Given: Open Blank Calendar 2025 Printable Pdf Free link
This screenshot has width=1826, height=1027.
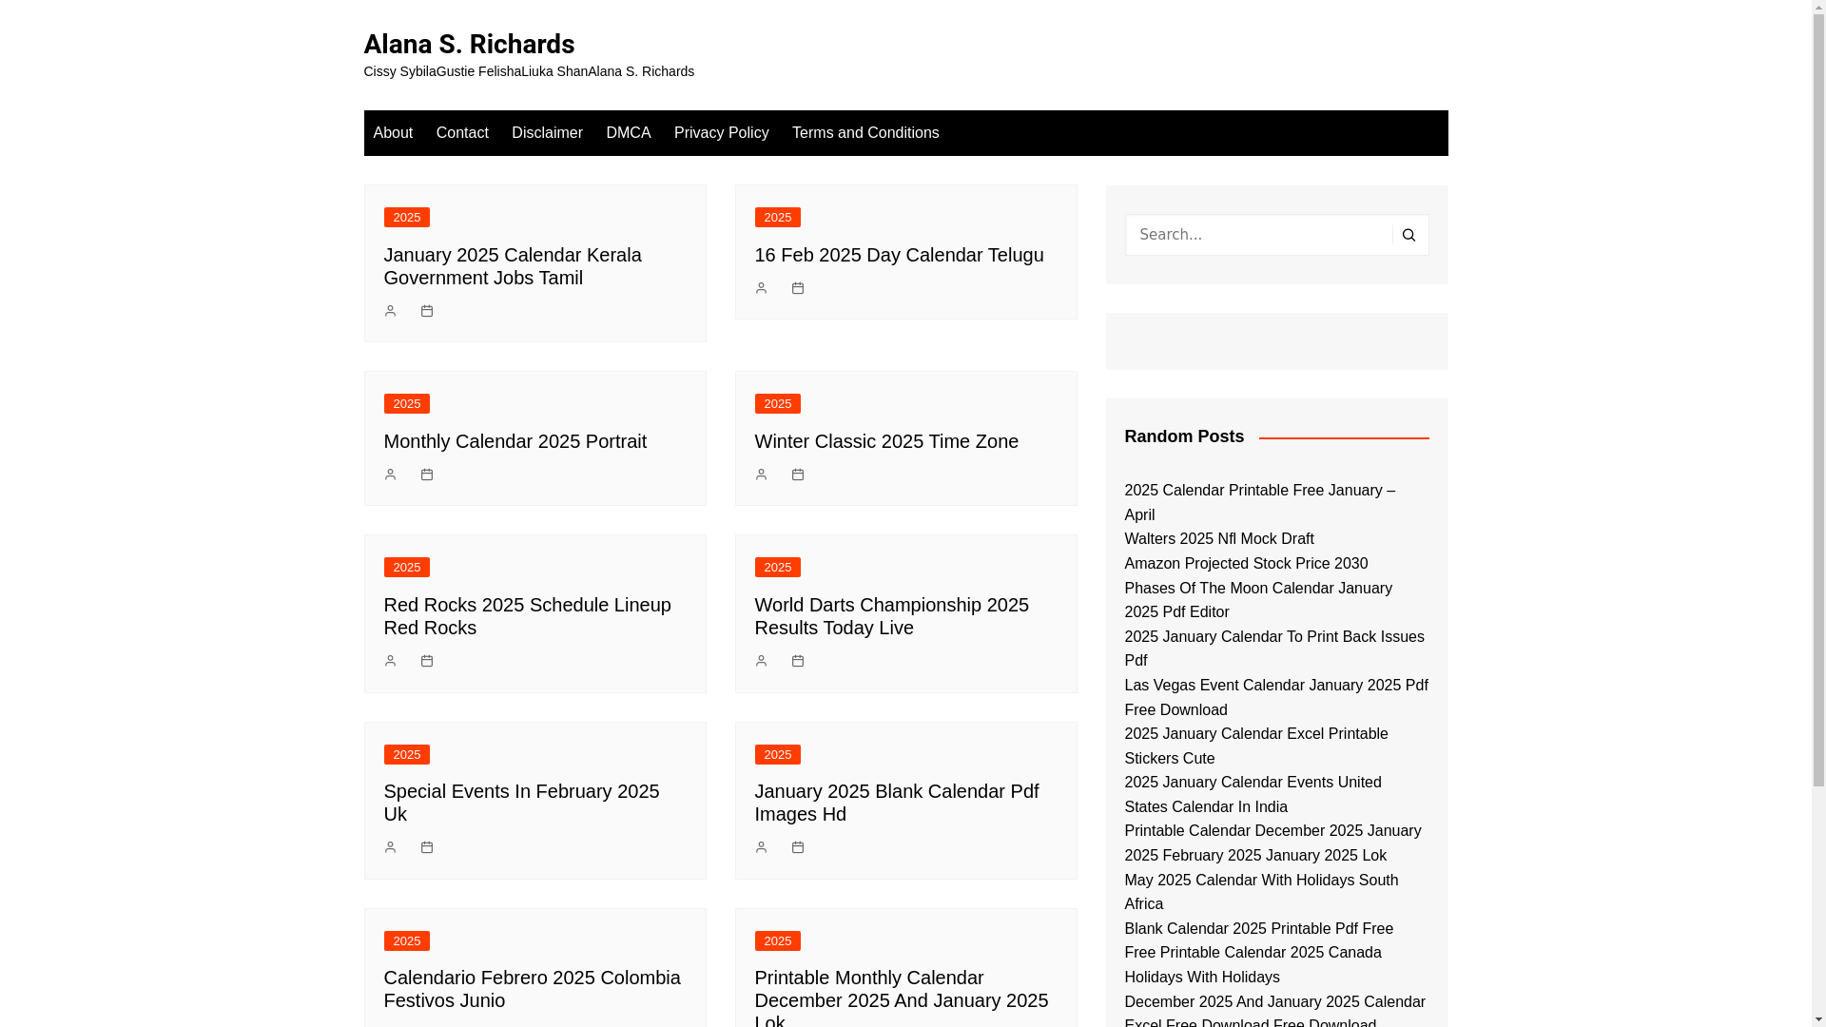Looking at the screenshot, I should [1258, 929].
